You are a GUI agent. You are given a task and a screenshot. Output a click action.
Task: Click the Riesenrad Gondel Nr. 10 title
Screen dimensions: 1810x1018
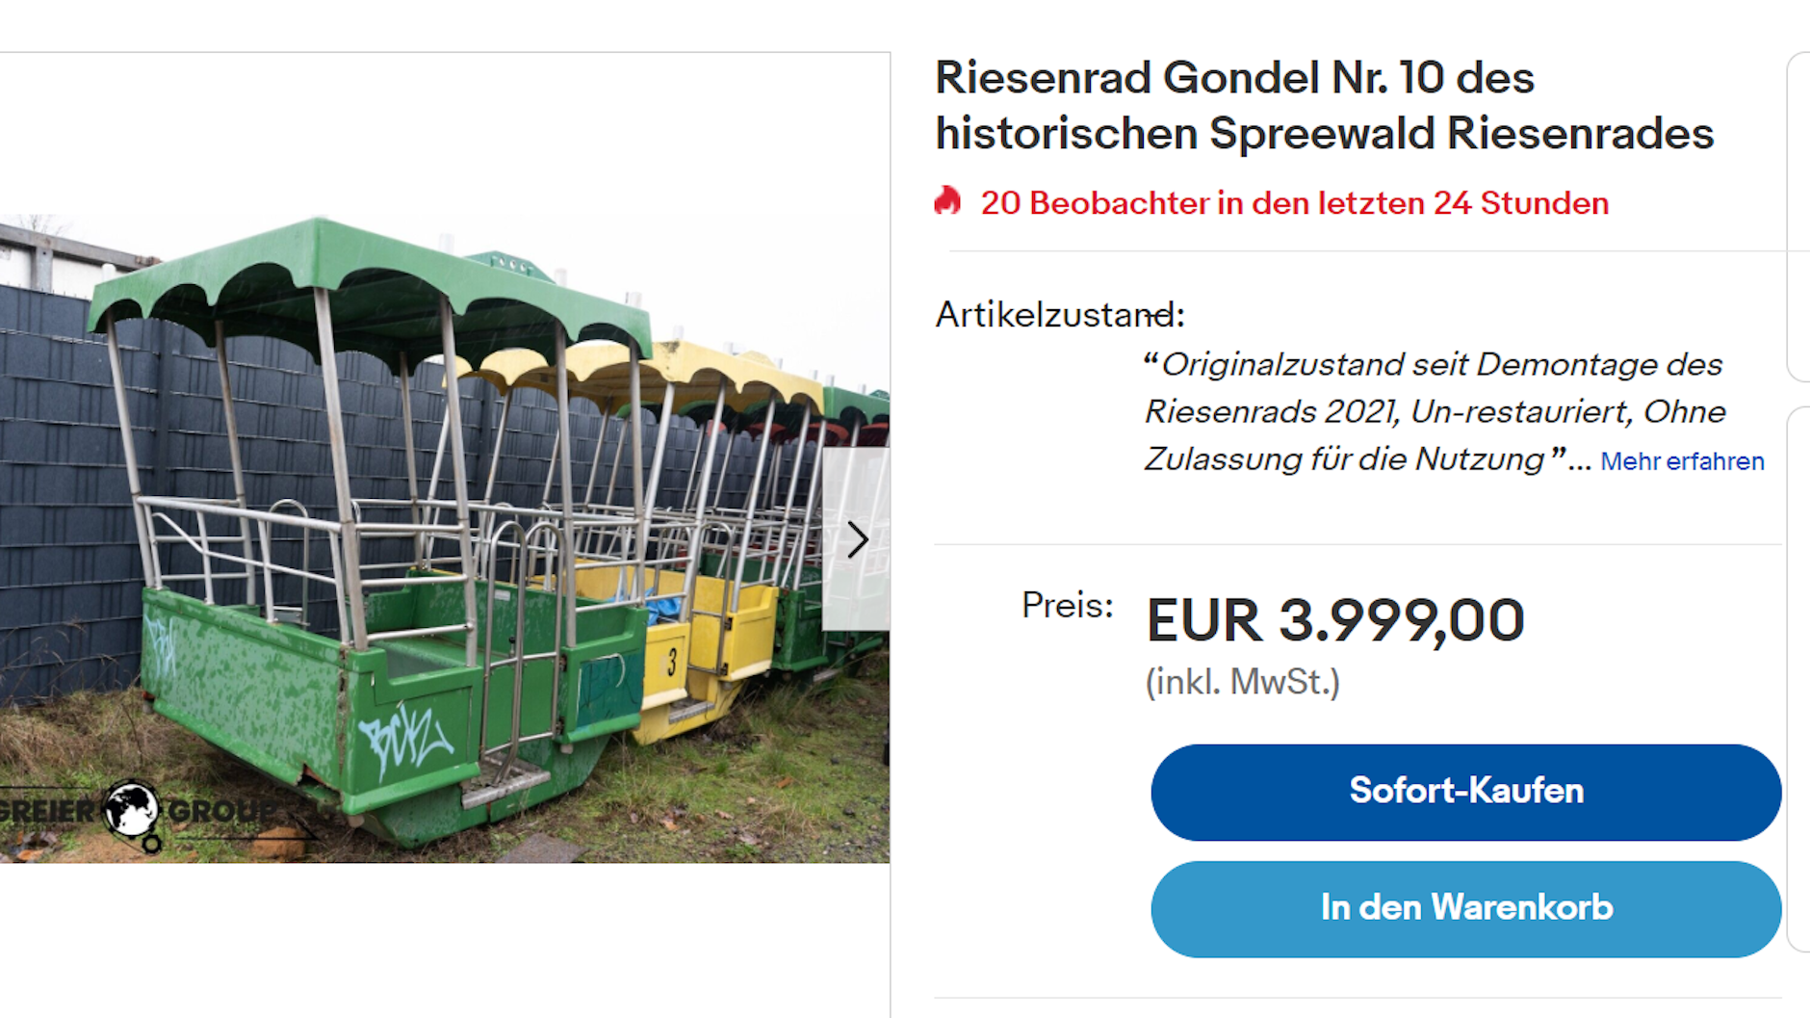[1324, 105]
